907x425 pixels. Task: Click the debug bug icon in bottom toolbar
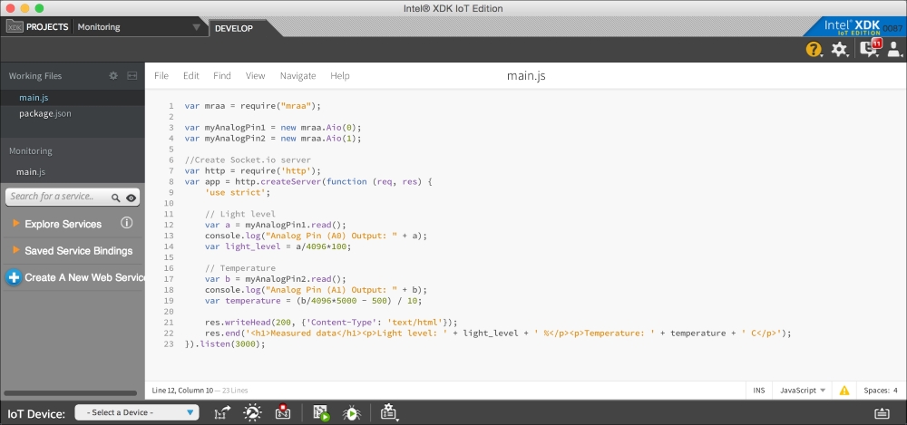click(350, 413)
